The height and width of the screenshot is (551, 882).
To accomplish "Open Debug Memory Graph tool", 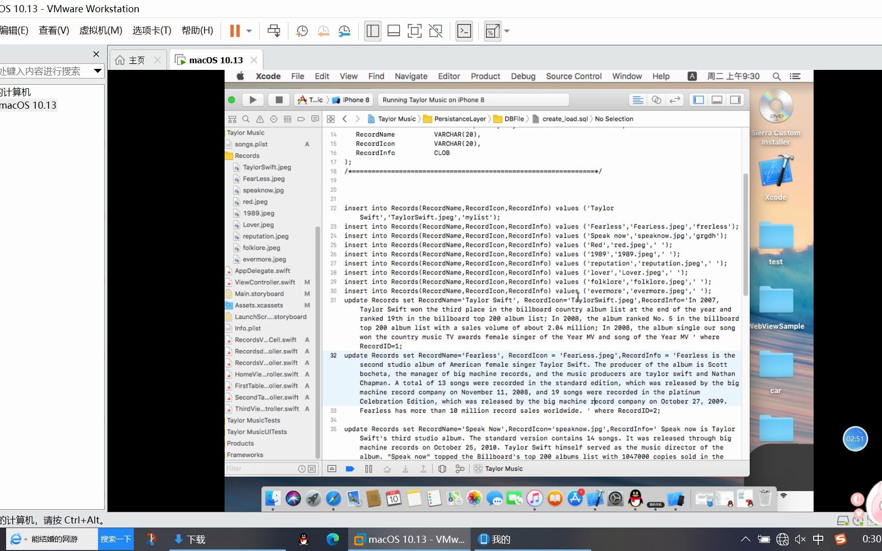I will coord(460,469).
